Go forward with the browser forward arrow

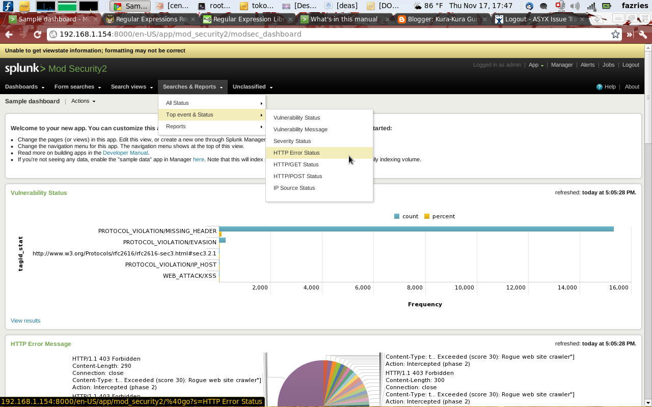(23, 35)
